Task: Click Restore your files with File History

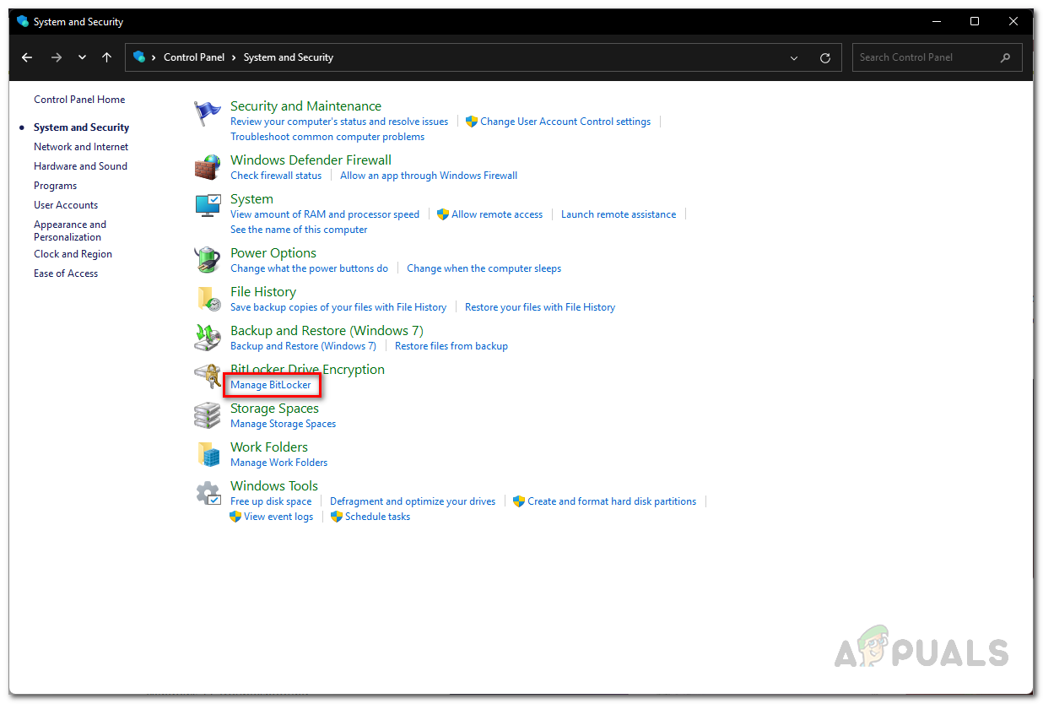Action: tap(540, 307)
